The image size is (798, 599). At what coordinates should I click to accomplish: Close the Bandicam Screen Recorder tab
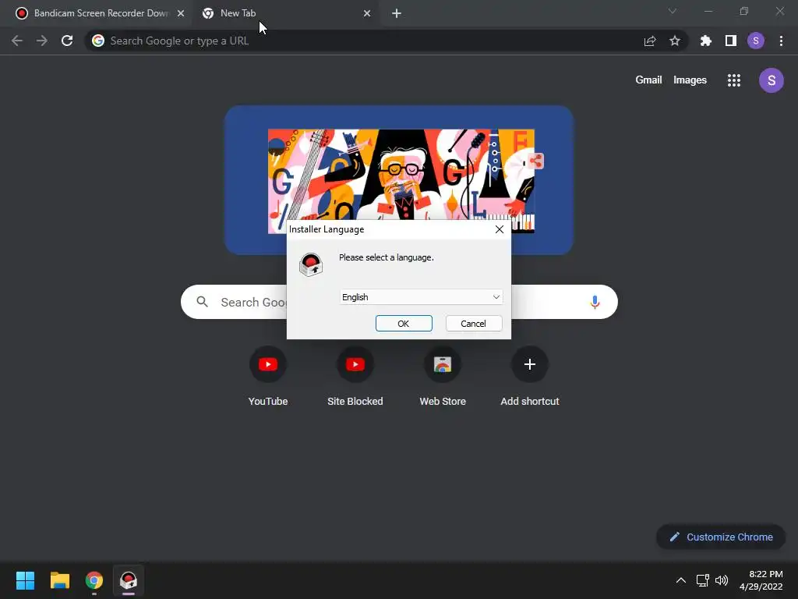pos(181,13)
